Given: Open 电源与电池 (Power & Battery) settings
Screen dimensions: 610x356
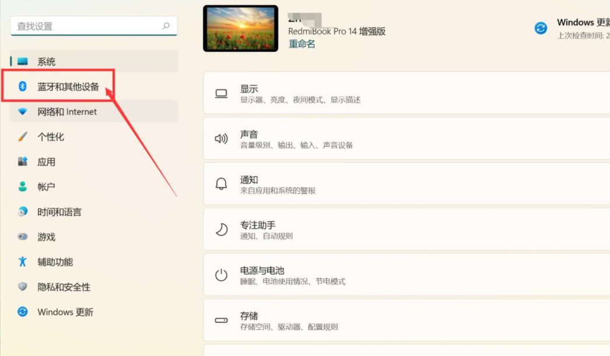Looking at the screenshot, I should (406, 275).
